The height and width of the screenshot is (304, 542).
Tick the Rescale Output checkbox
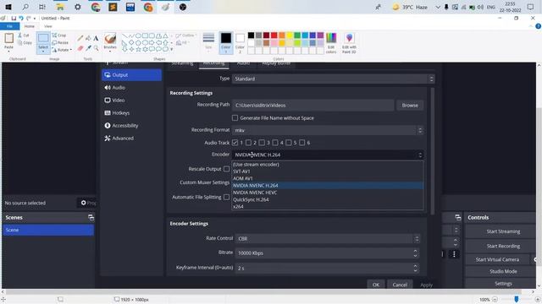coord(226,169)
